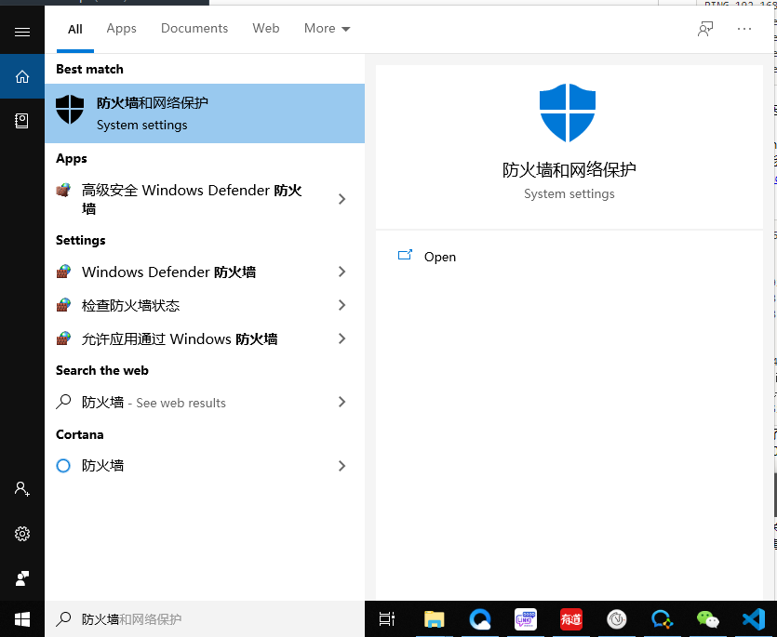Switch to the Web tab
Image resolution: width=777 pixels, height=637 pixels.
[x=266, y=29]
